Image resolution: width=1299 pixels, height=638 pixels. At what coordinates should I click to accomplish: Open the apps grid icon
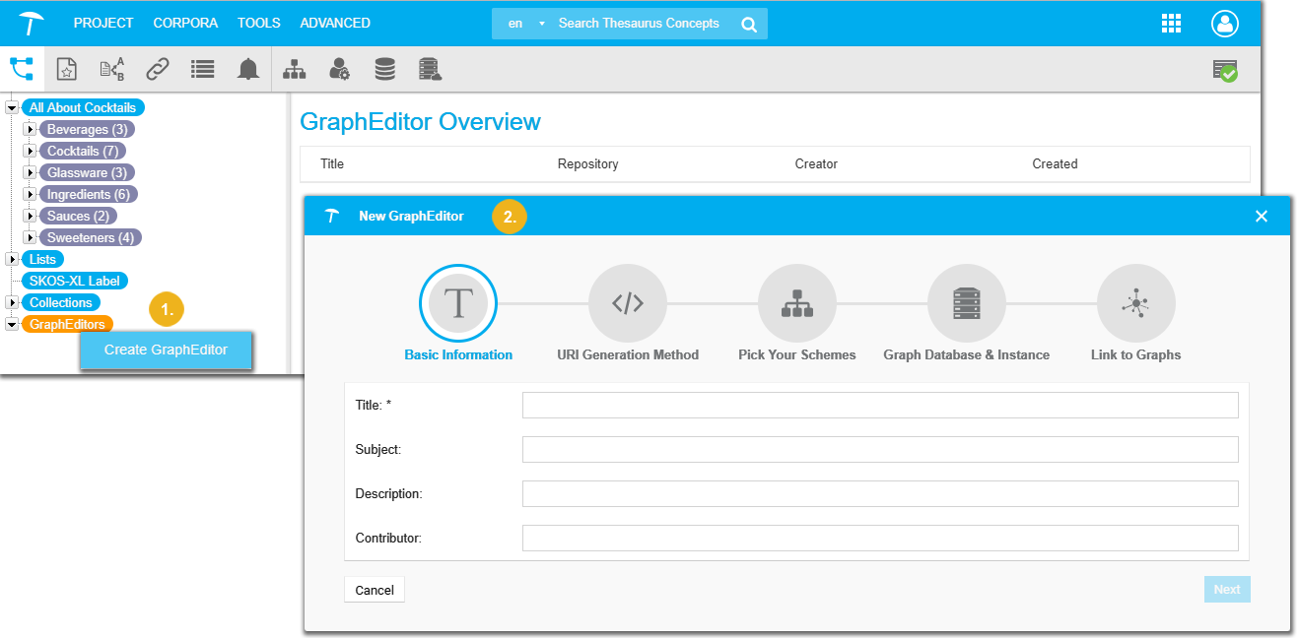(x=1171, y=24)
